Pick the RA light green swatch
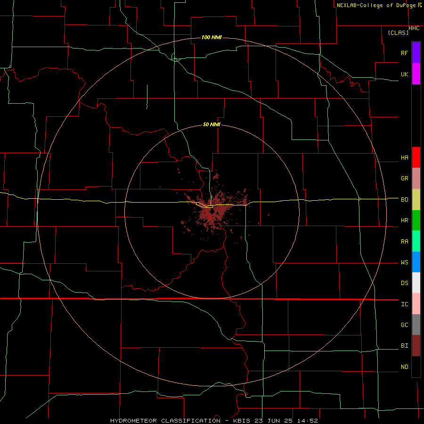Viewport: 424px width, 424px height. click(416, 241)
